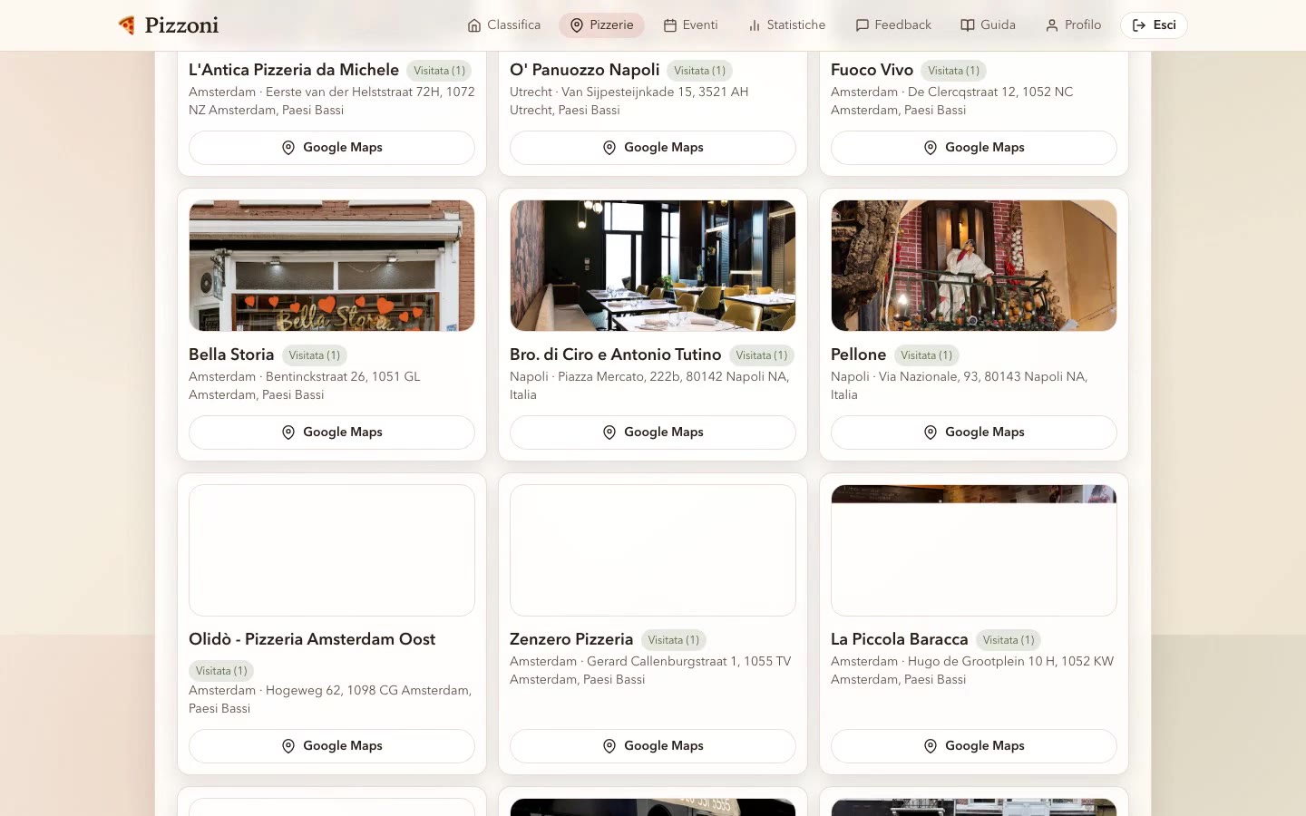Click the Visitata (1) badge on Fuoco Vivo

point(954,71)
